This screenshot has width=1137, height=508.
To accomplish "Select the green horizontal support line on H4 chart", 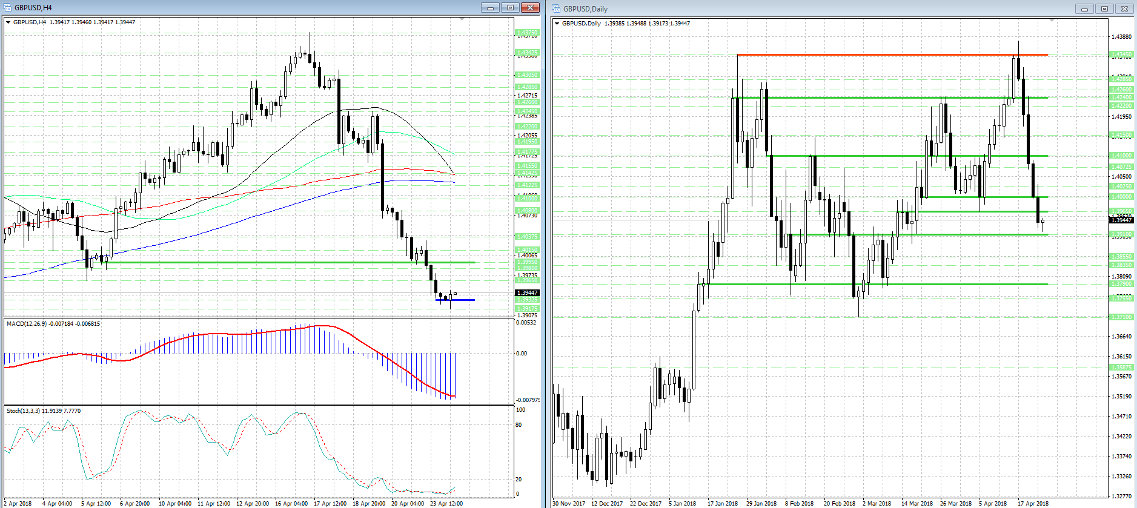I will coord(290,262).
